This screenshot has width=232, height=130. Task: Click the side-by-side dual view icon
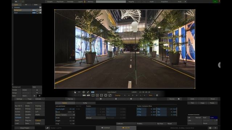point(84,95)
